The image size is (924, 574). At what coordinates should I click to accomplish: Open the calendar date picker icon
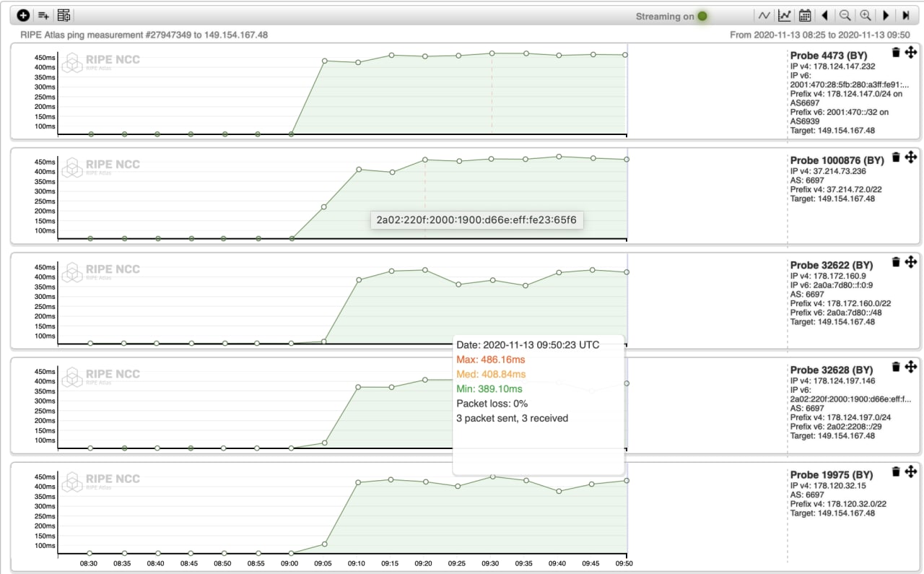coord(805,15)
